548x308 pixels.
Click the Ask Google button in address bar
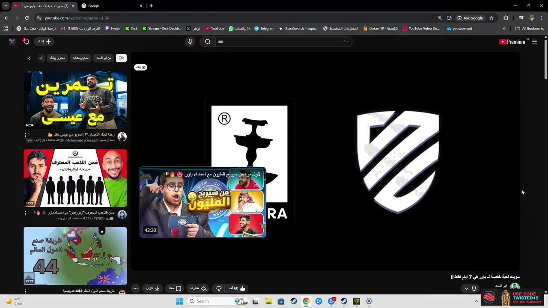click(x=470, y=18)
